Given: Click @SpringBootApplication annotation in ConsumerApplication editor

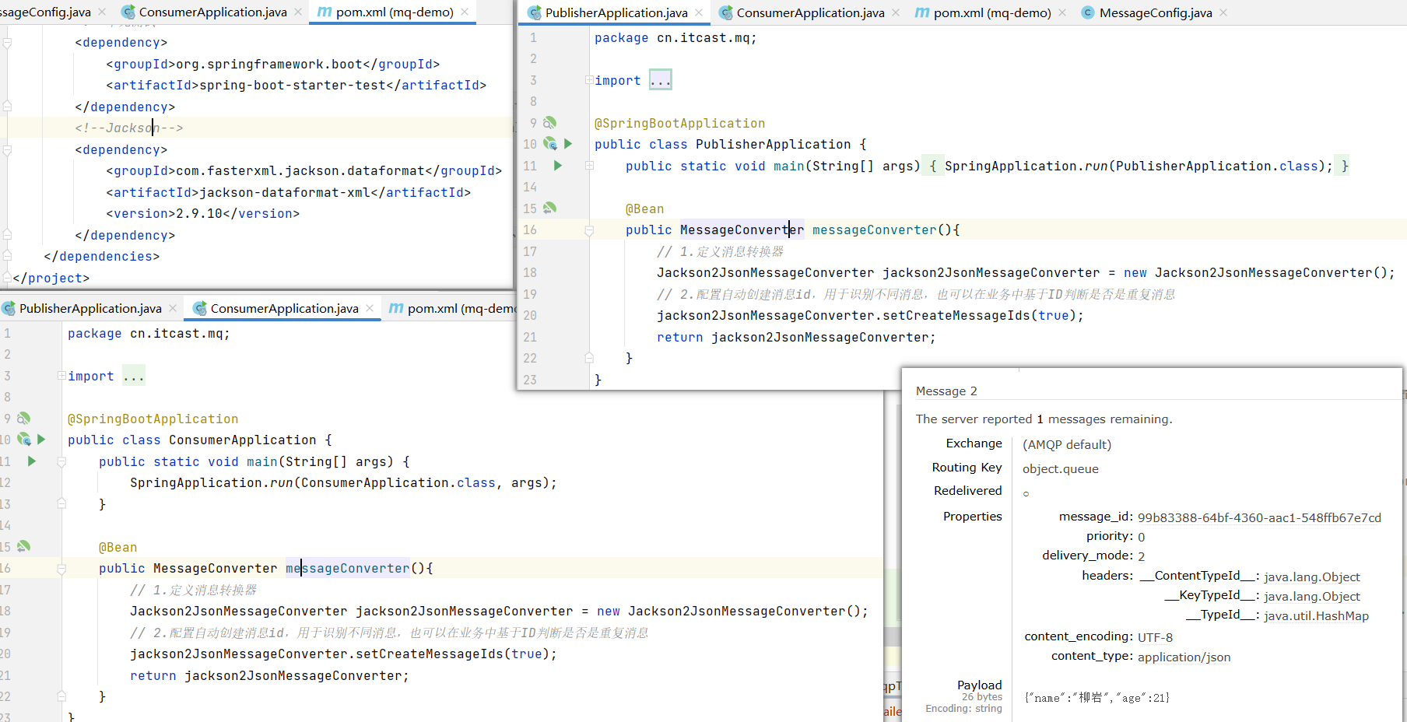Looking at the screenshot, I should pos(153,419).
